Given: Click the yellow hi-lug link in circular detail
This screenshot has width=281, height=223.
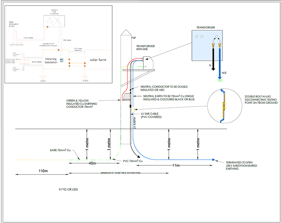Looking at the screenshot, I should click(224, 106).
